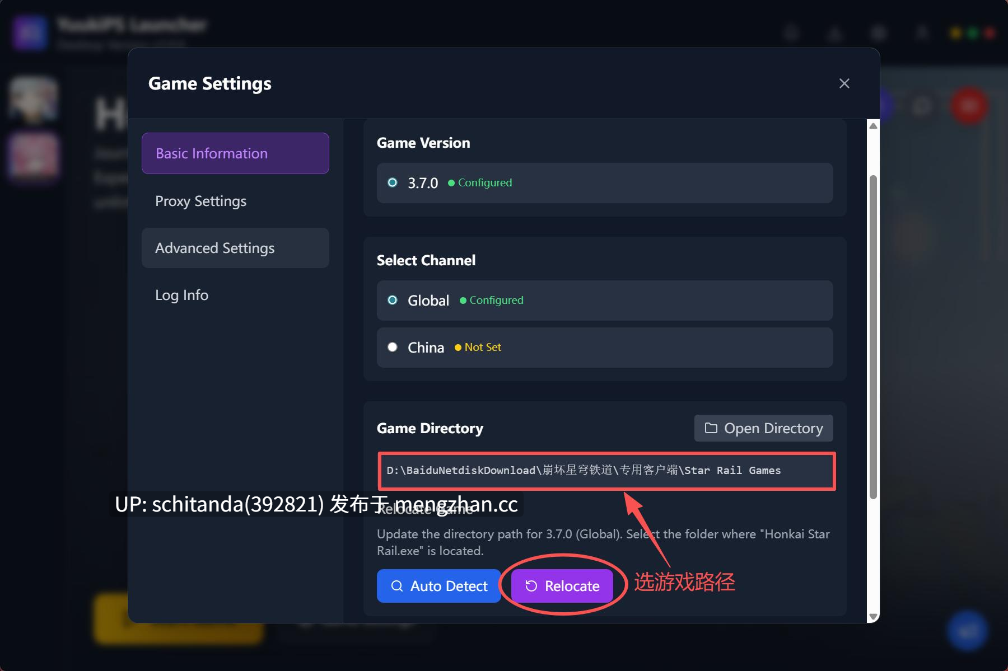Click the Relocate button

[x=562, y=586]
